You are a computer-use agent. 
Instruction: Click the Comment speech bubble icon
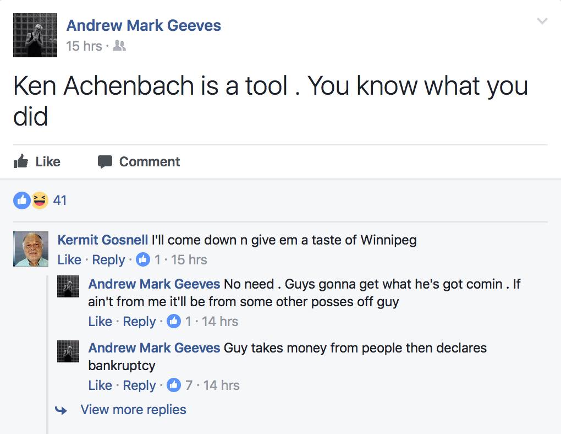click(105, 161)
